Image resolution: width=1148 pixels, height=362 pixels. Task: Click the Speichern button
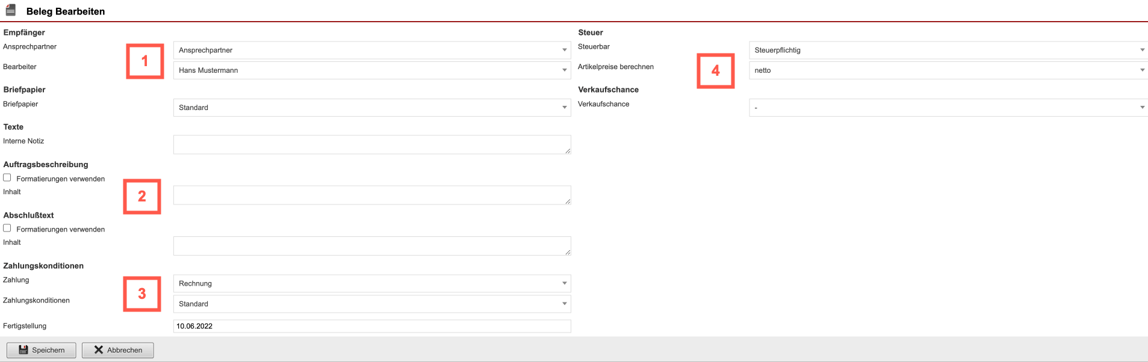(42, 350)
